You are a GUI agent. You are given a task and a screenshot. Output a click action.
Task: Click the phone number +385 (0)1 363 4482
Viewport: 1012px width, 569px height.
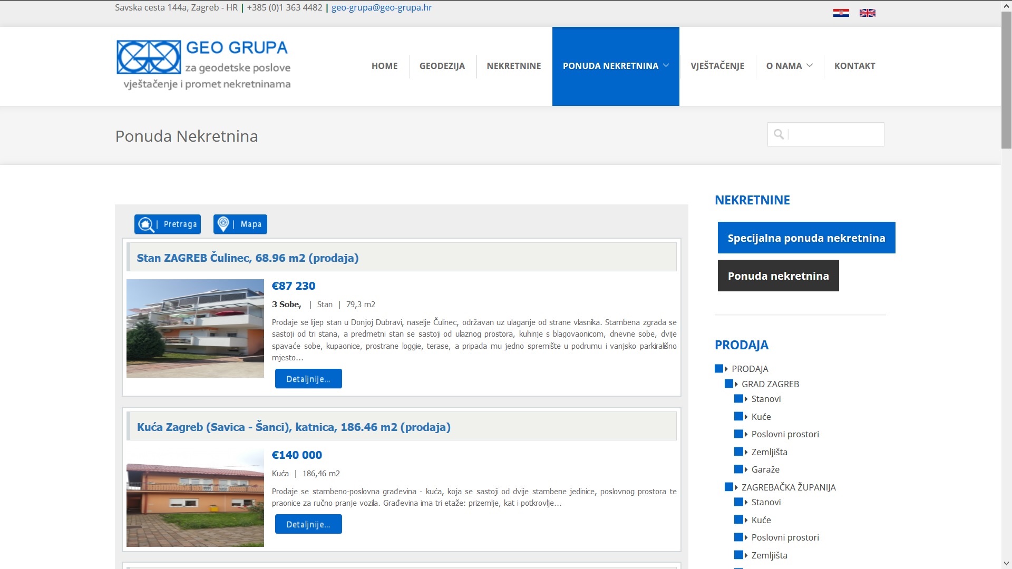tap(285, 8)
